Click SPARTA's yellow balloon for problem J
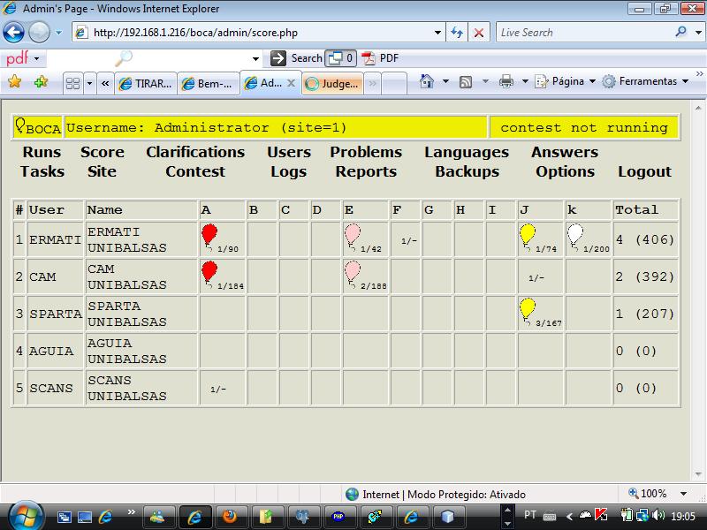 click(527, 308)
